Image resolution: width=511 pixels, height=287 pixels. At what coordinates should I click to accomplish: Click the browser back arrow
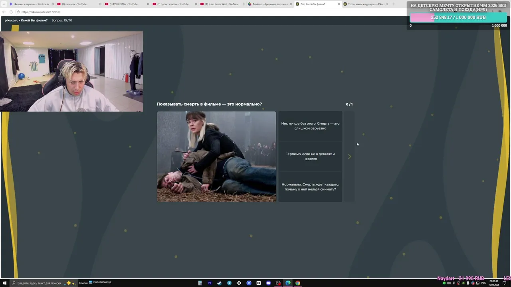(x=4, y=12)
